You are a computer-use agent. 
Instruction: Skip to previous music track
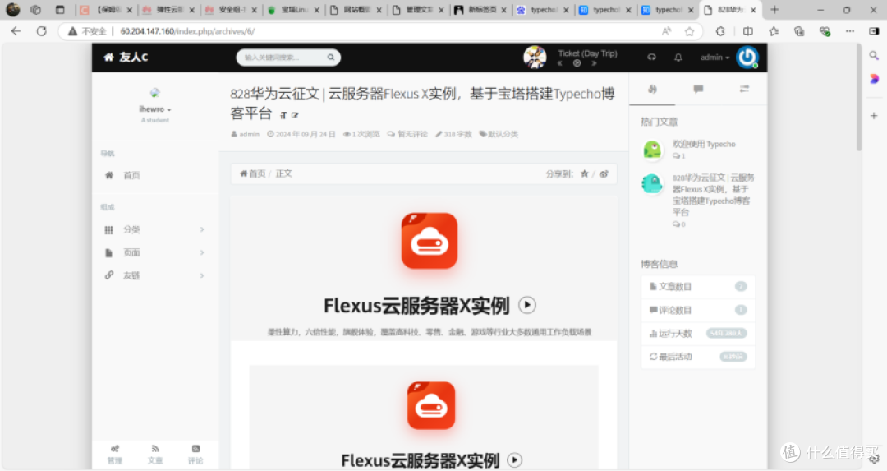[x=559, y=63]
